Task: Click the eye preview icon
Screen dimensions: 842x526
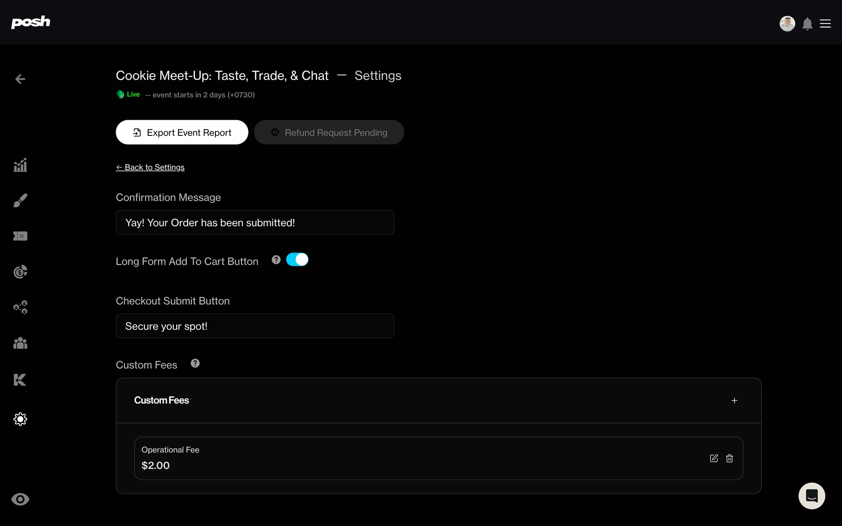Action: pyautogui.click(x=20, y=499)
